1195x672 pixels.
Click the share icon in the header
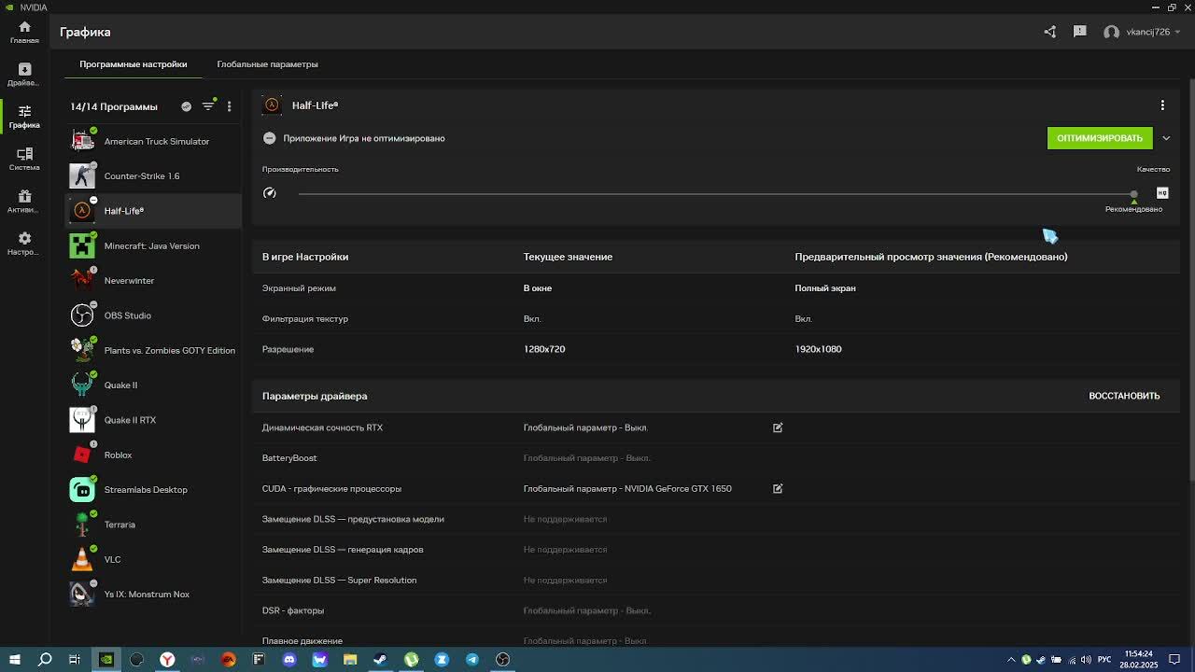click(1050, 32)
